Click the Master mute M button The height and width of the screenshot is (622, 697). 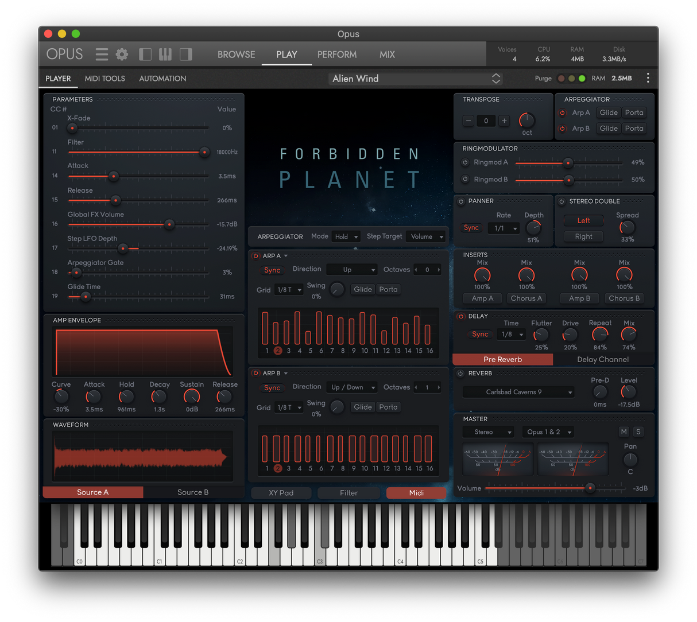(x=624, y=431)
